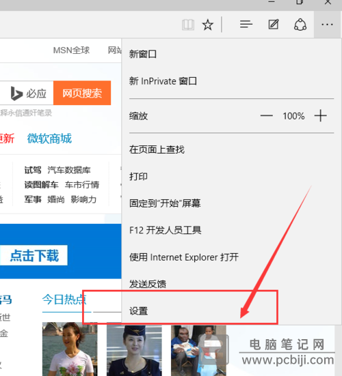
Task: Open the 读图解车 link
Action: [x=41, y=185]
